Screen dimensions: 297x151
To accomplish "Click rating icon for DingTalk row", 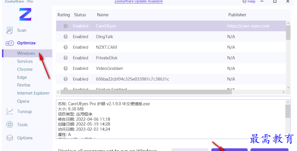I will (66, 37).
